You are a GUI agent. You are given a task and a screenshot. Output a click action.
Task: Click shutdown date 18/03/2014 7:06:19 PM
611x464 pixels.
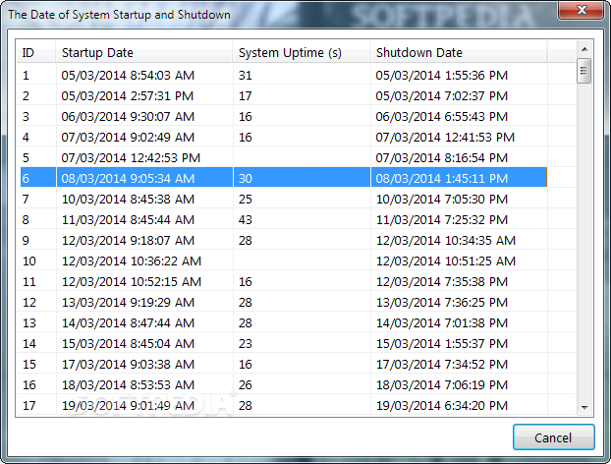(x=442, y=385)
